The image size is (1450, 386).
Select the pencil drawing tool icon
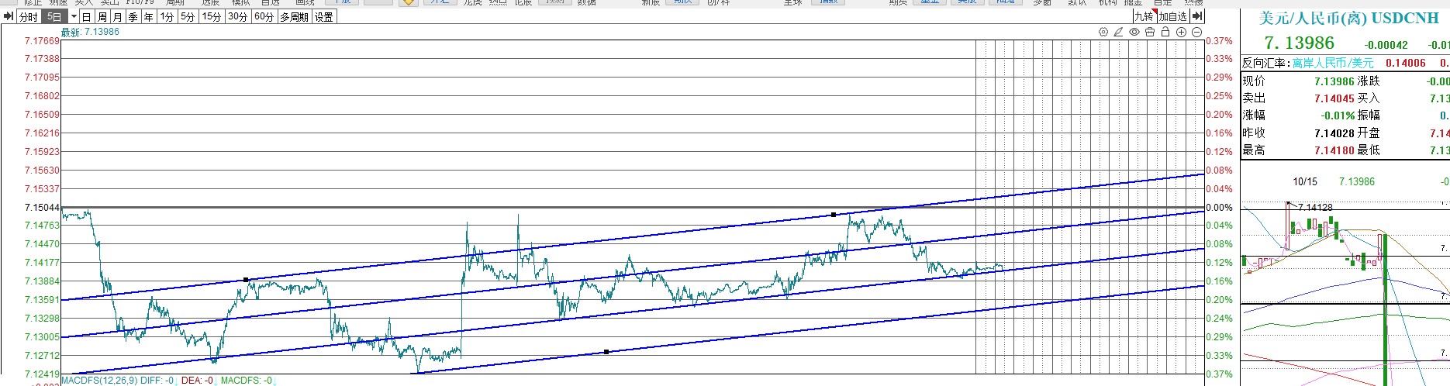(x=1119, y=32)
